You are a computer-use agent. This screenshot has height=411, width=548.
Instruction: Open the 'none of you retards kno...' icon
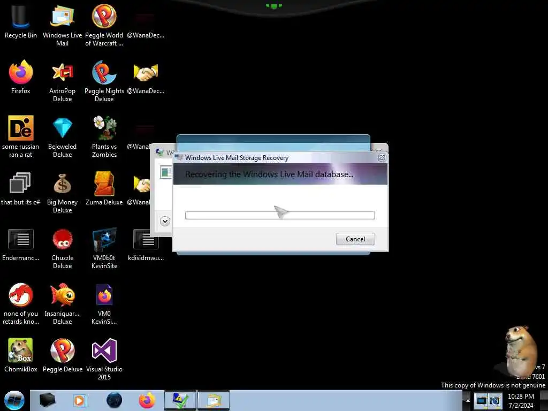(21, 304)
